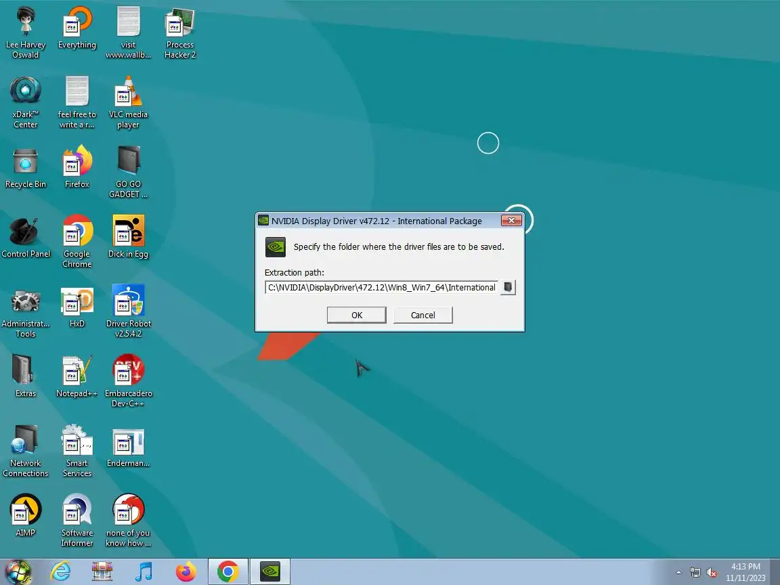
Task: Select the Firefox desktop shortcut
Action: click(x=77, y=168)
